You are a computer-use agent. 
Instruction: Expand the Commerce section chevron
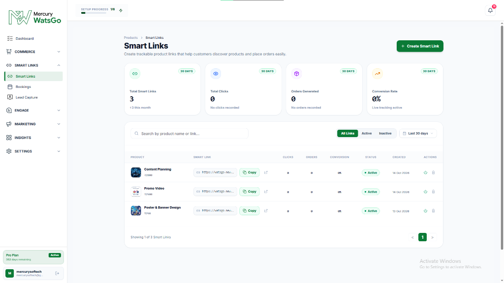tap(59, 52)
